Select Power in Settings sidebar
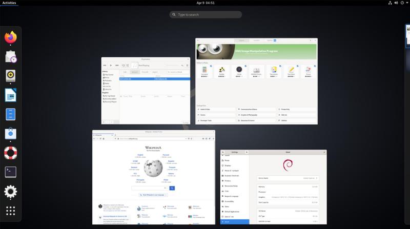This screenshot has height=229, width=410. (x=235, y=160)
